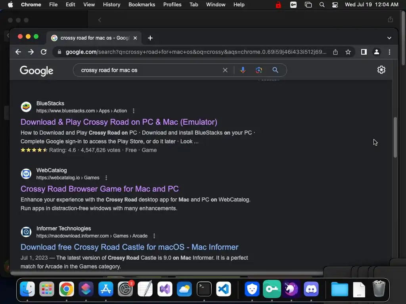
Task: Search by image with Google Lens
Action: click(259, 70)
